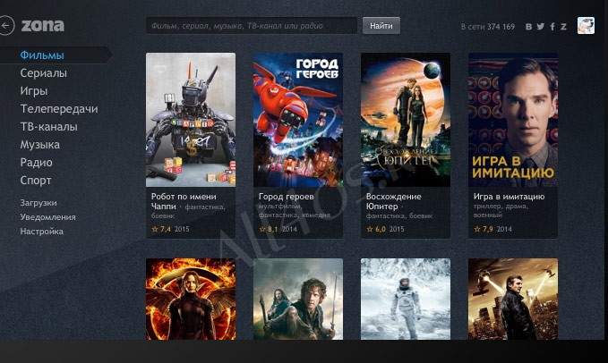The width and height of the screenshot is (608, 363).
Task: Open Загрузки in the sidebar
Action: [x=39, y=203]
